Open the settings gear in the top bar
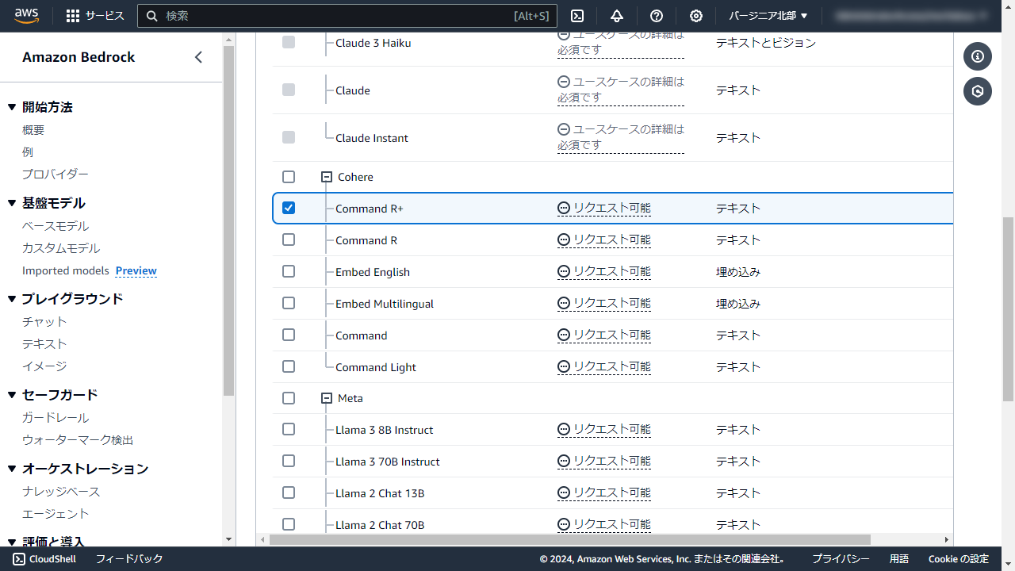The image size is (1015, 571). pyautogui.click(x=696, y=16)
